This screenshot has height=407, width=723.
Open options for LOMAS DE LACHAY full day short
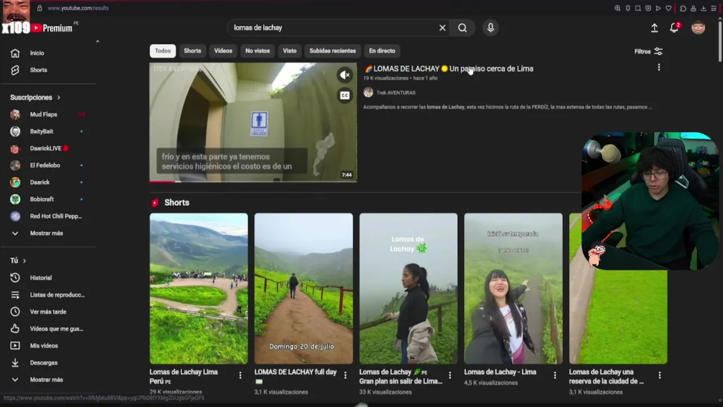click(345, 375)
